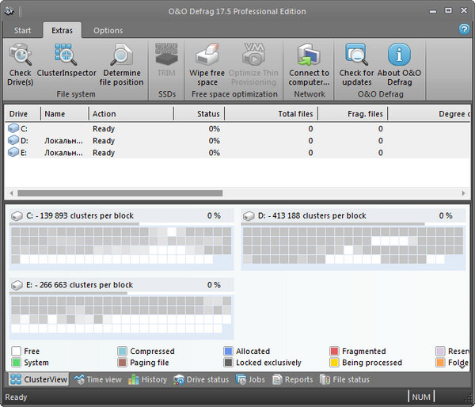
Task: Click the Paging file legend swatch
Action: (x=122, y=363)
